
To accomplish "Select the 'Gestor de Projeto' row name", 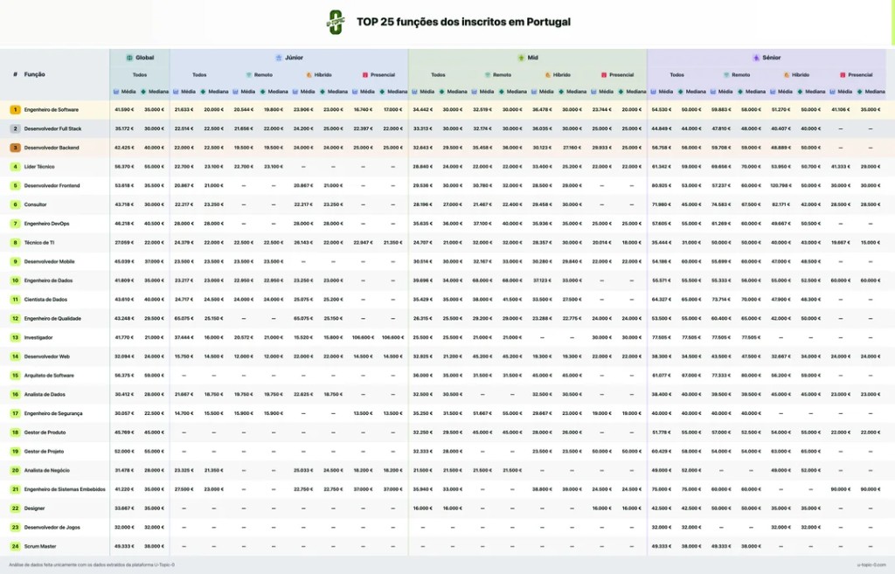I will (x=44, y=452).
